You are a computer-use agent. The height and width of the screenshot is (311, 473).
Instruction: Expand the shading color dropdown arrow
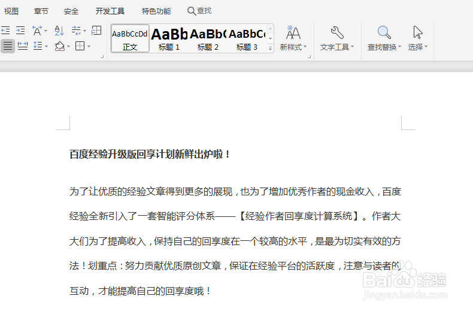69,47
